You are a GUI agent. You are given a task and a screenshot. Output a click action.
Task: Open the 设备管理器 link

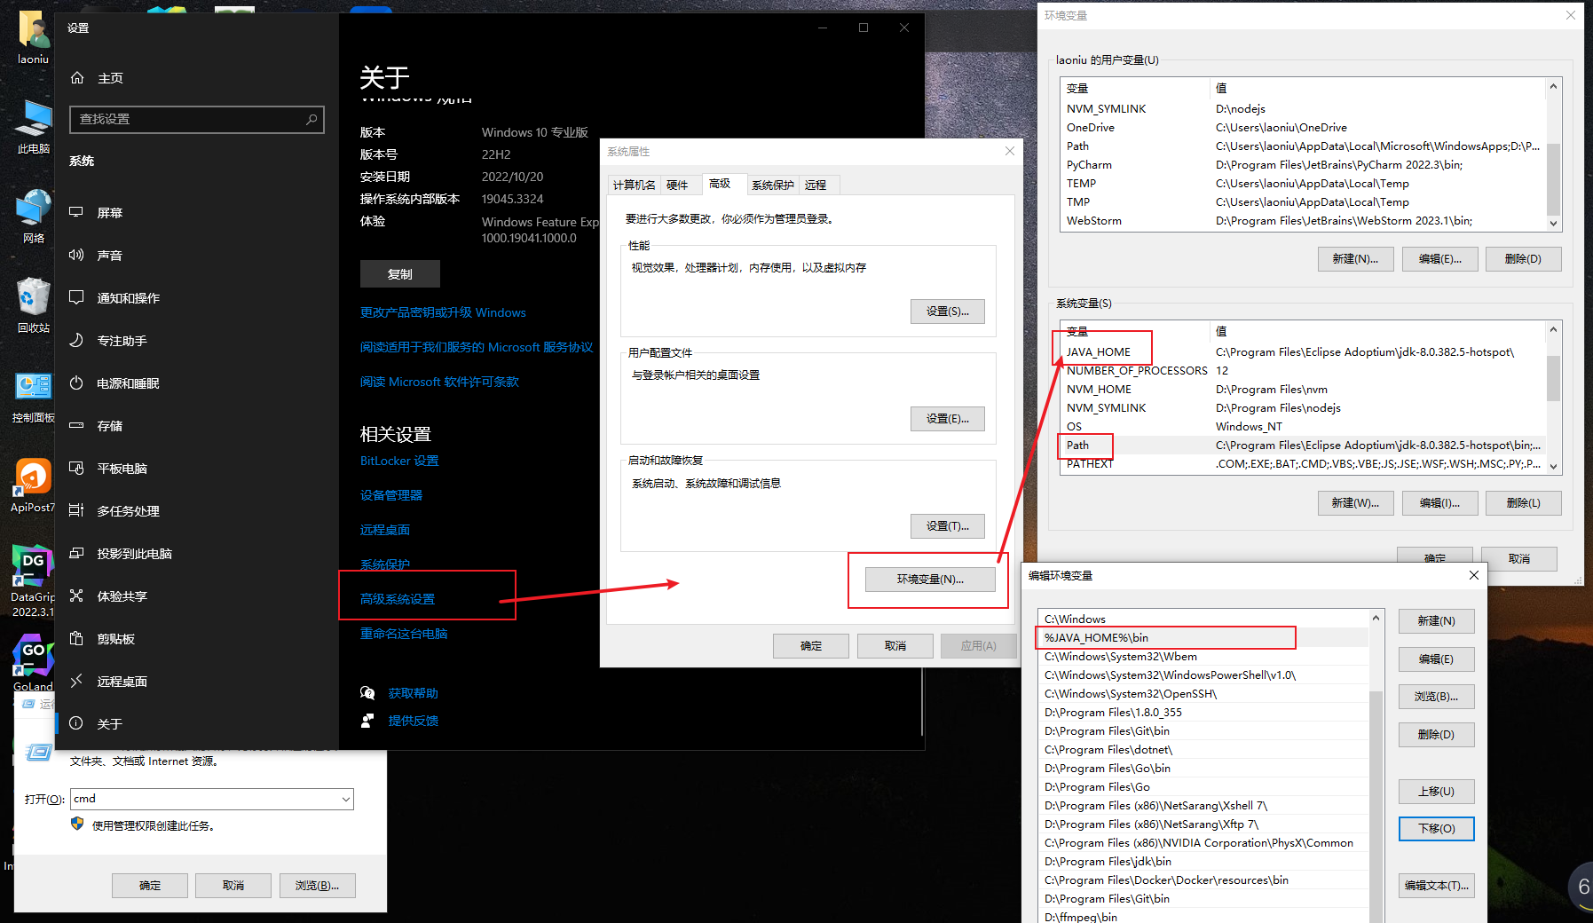[x=391, y=494]
